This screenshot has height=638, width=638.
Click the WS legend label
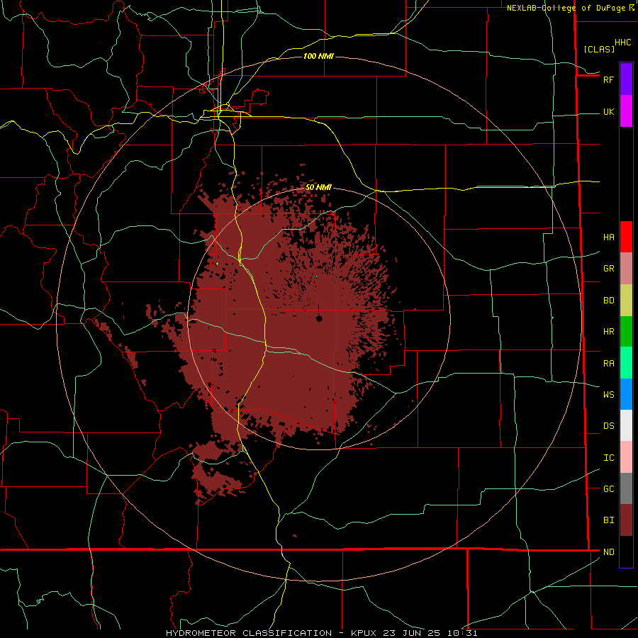608,394
